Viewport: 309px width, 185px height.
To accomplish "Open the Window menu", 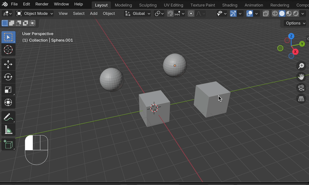I will [x=61, y=4].
